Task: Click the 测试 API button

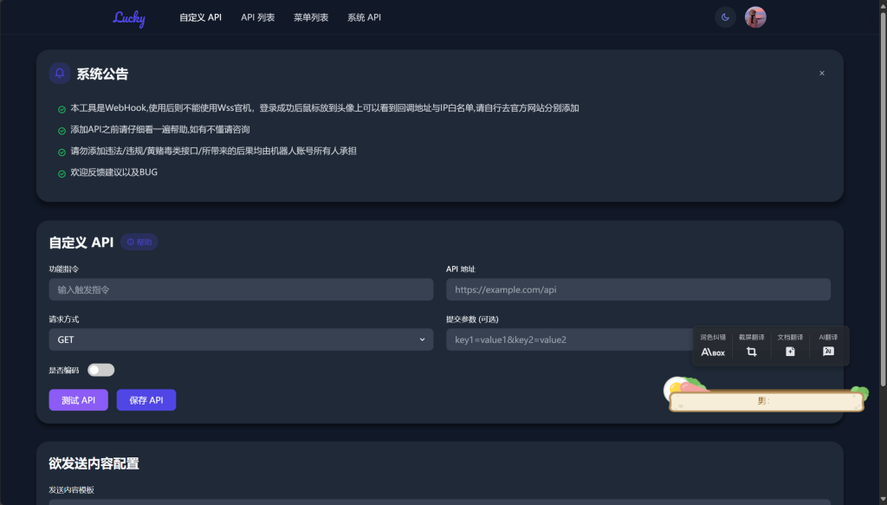Action: click(x=78, y=399)
